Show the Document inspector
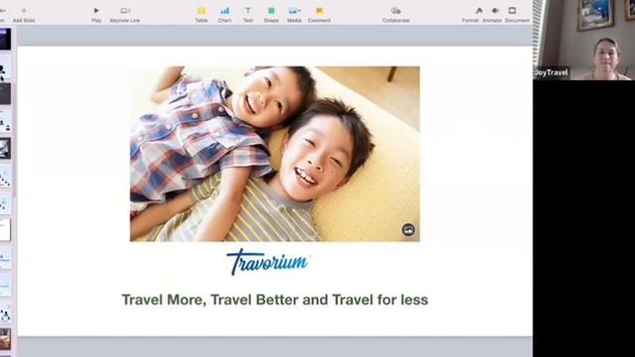Viewport: 635px width, 357px height. click(517, 15)
